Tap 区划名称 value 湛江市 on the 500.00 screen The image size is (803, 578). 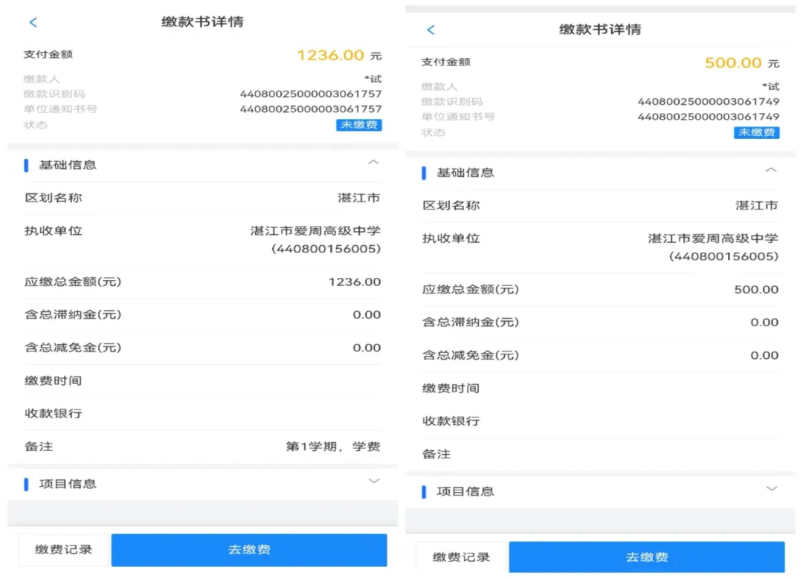(x=756, y=206)
